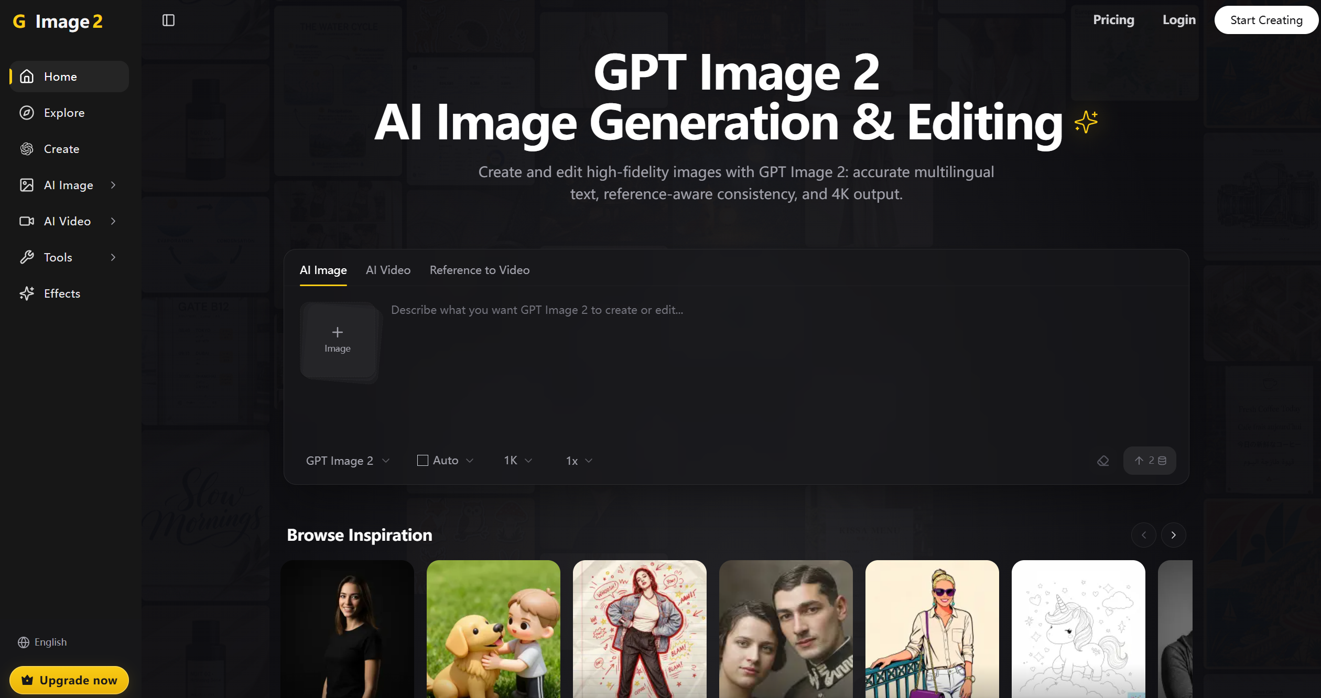Change the English language setting

[x=42, y=642]
